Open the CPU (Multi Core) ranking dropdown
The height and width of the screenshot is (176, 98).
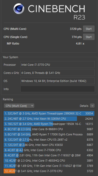point(19,106)
